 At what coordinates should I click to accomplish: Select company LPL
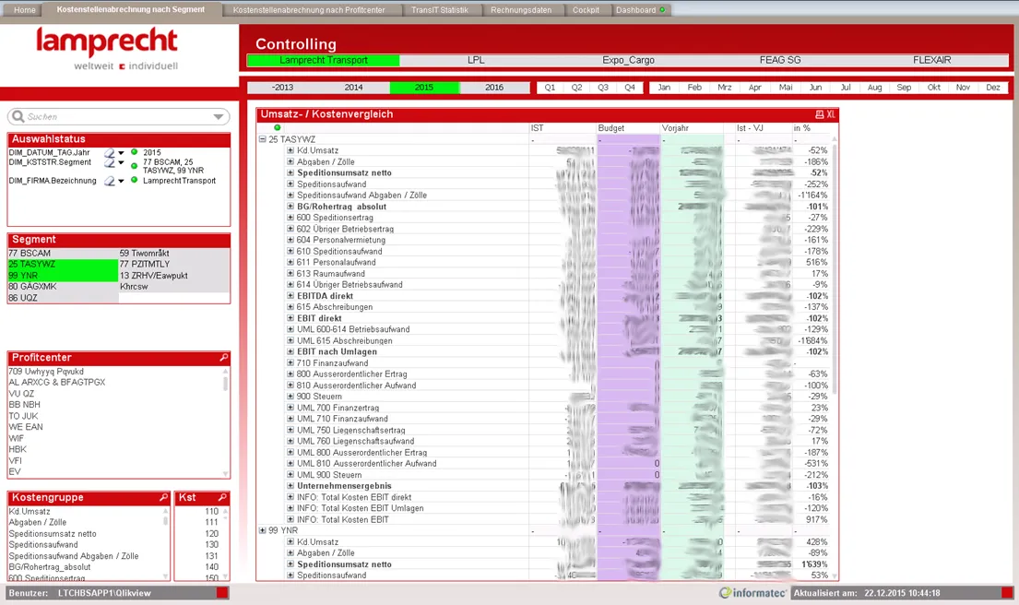[476, 60]
